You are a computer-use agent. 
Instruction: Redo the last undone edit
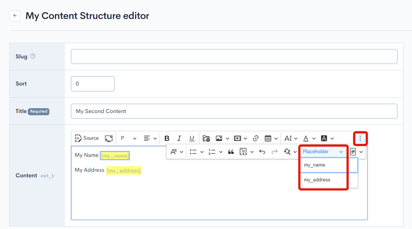pos(274,151)
